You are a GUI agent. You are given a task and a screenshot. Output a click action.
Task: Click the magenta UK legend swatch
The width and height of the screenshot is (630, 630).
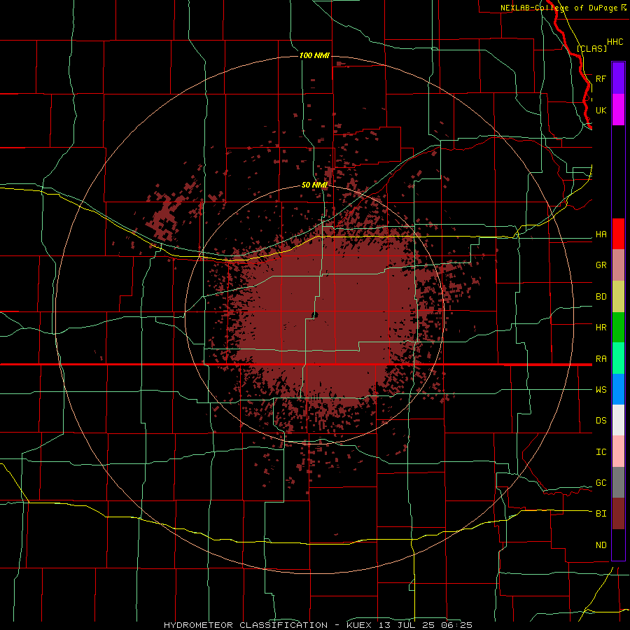[618, 110]
